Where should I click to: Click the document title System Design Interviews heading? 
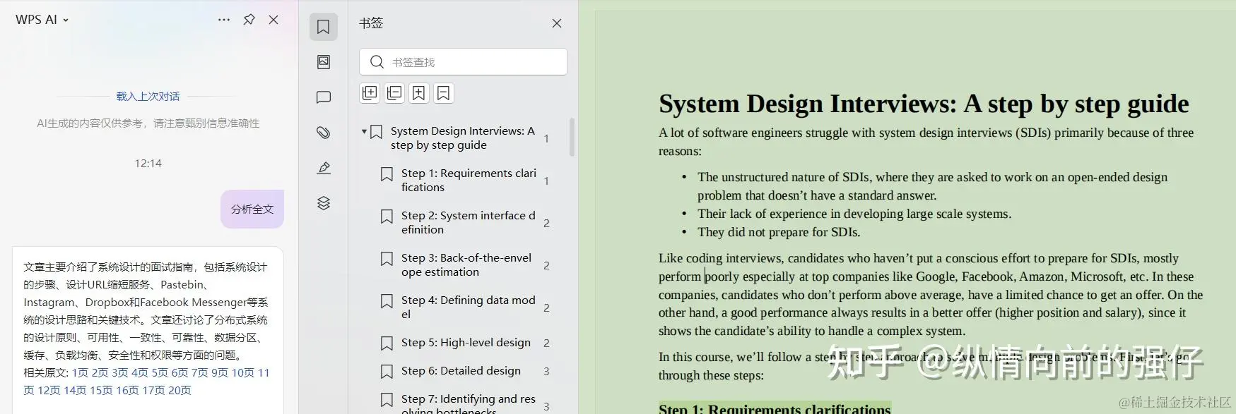click(924, 104)
